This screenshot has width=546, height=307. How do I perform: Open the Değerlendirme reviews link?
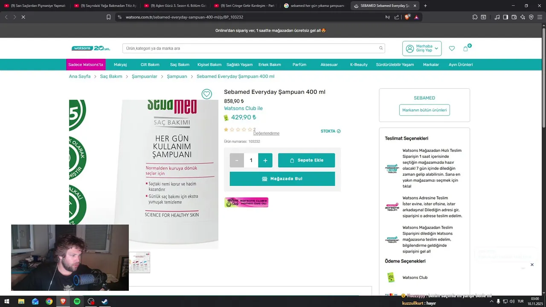[x=266, y=133]
